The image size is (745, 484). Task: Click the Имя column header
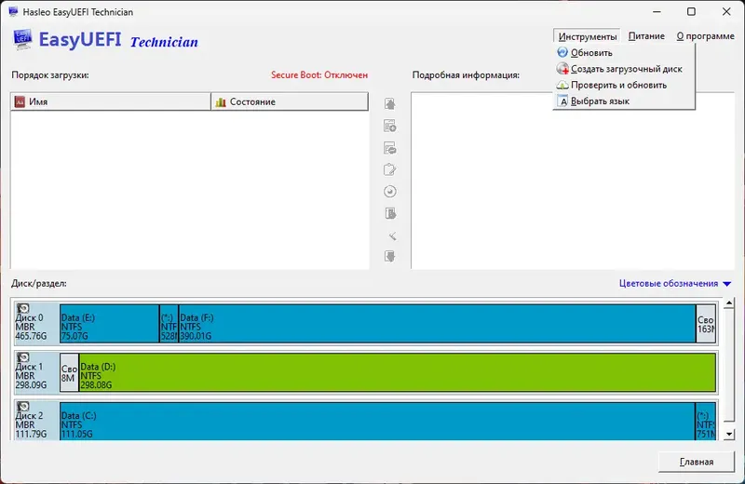pyautogui.click(x=111, y=101)
